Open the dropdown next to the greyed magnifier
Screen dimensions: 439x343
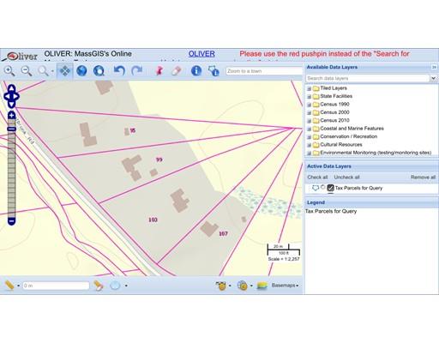click(52, 71)
